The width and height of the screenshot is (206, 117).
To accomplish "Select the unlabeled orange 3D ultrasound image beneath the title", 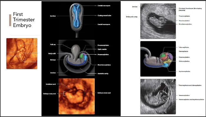I will [x=22, y=54].
